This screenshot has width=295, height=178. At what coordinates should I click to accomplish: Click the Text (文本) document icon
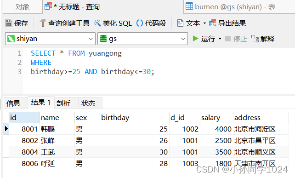pos(180,23)
